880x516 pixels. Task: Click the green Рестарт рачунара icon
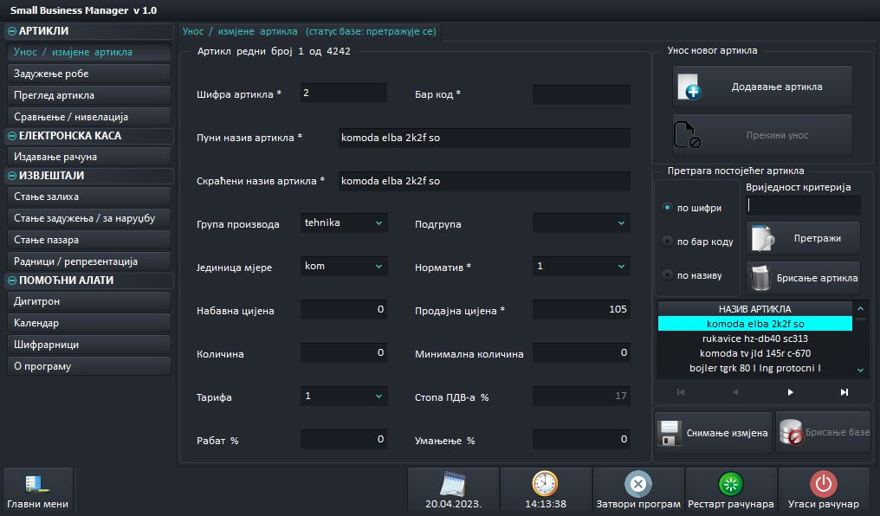pyautogui.click(x=731, y=483)
